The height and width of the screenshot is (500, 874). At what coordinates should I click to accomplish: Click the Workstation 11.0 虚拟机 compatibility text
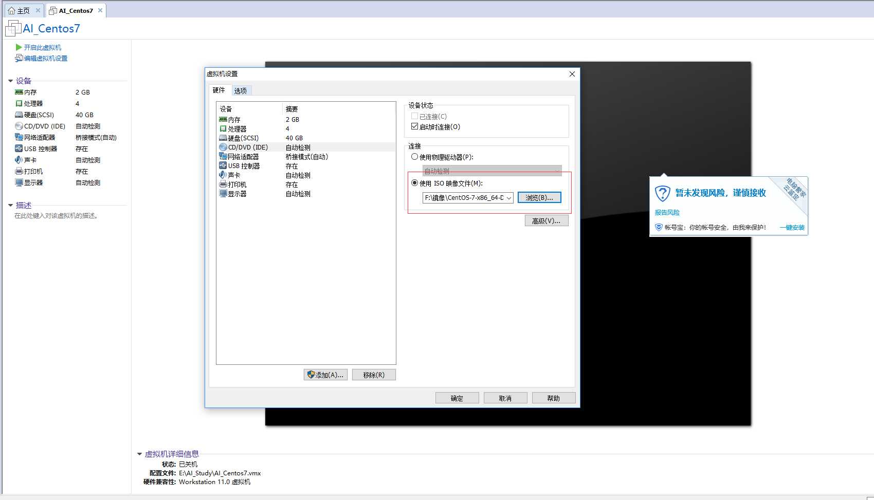[x=215, y=482]
